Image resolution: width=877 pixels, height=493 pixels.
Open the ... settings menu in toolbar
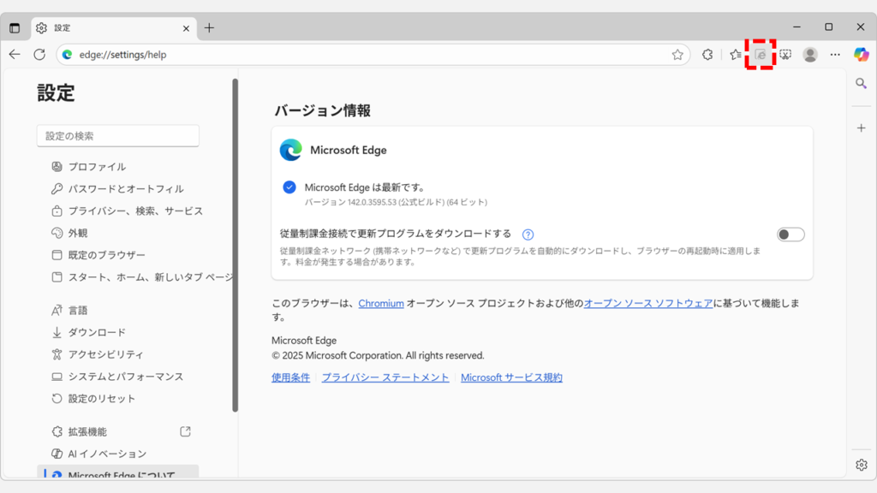835,54
